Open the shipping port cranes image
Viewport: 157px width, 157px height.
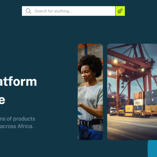132,92
